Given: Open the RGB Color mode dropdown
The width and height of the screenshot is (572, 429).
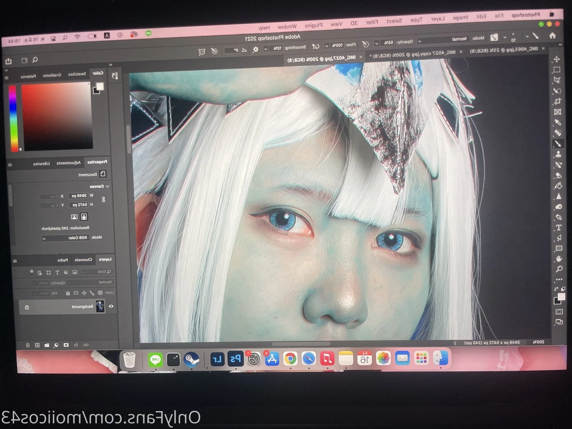Looking at the screenshot, I should coord(66,238).
